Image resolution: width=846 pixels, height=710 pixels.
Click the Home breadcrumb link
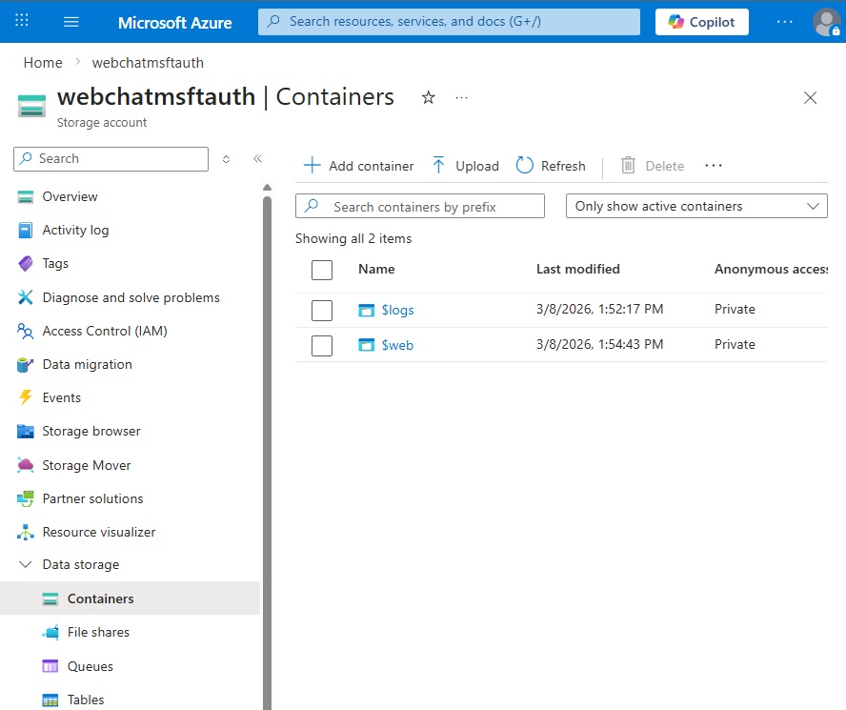pos(43,63)
